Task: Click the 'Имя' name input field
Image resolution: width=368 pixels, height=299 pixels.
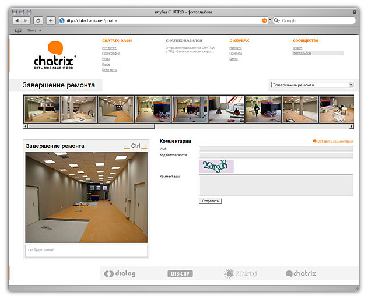Action: pyautogui.click(x=276, y=149)
